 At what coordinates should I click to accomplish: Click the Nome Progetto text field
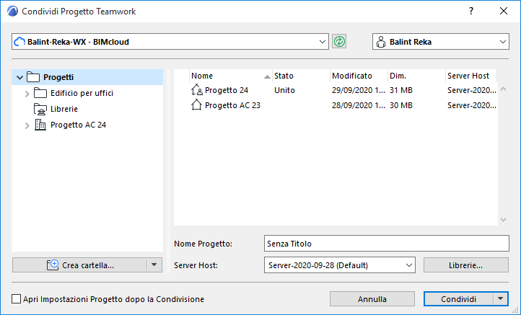coord(386,244)
